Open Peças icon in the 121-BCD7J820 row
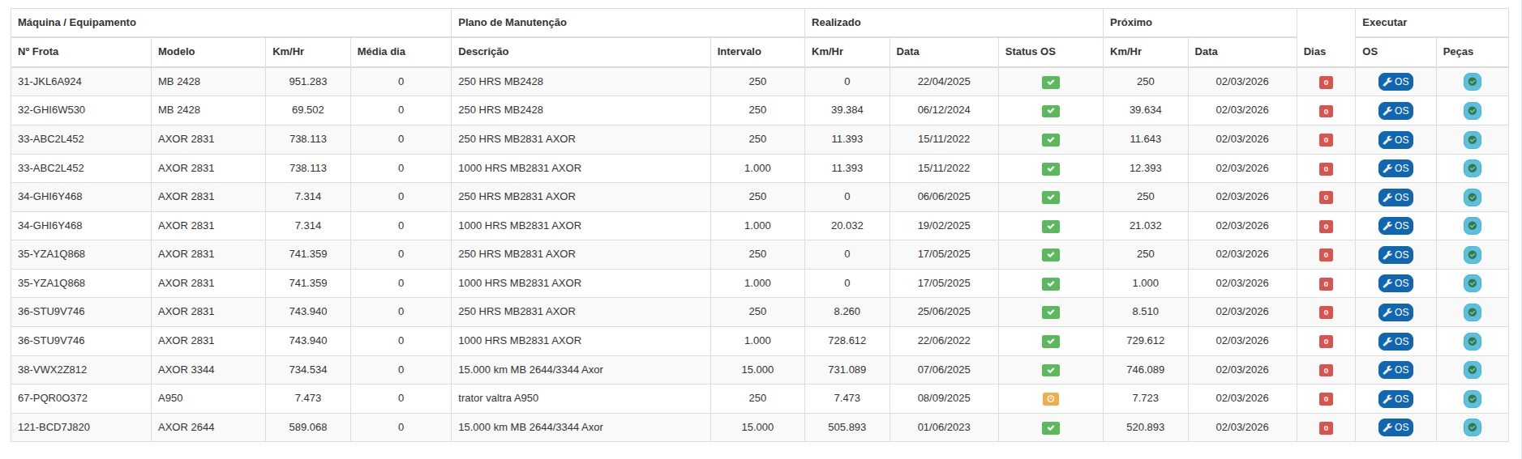The image size is (1522, 459). point(1472,427)
